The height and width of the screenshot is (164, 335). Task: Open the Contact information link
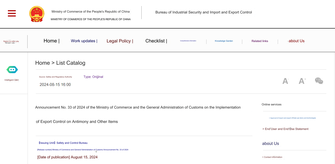coord(272,157)
